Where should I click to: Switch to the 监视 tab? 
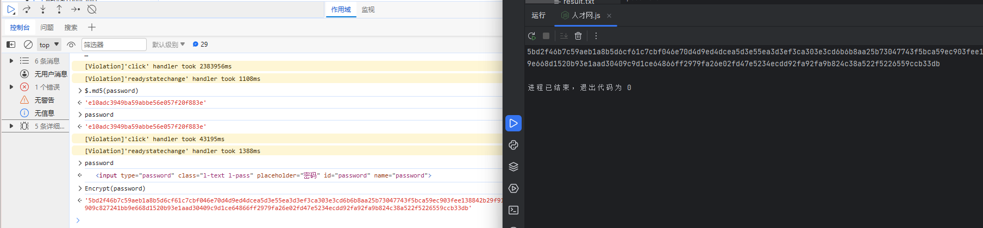pyautogui.click(x=368, y=10)
